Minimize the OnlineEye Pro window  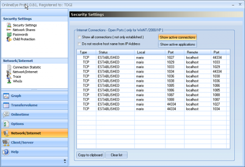(233, 5)
